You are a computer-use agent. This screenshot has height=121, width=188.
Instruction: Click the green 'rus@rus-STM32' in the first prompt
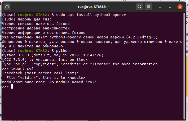[32, 15]
